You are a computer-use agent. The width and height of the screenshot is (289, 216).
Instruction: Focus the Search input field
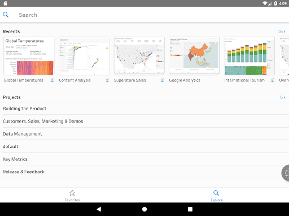[151, 15]
